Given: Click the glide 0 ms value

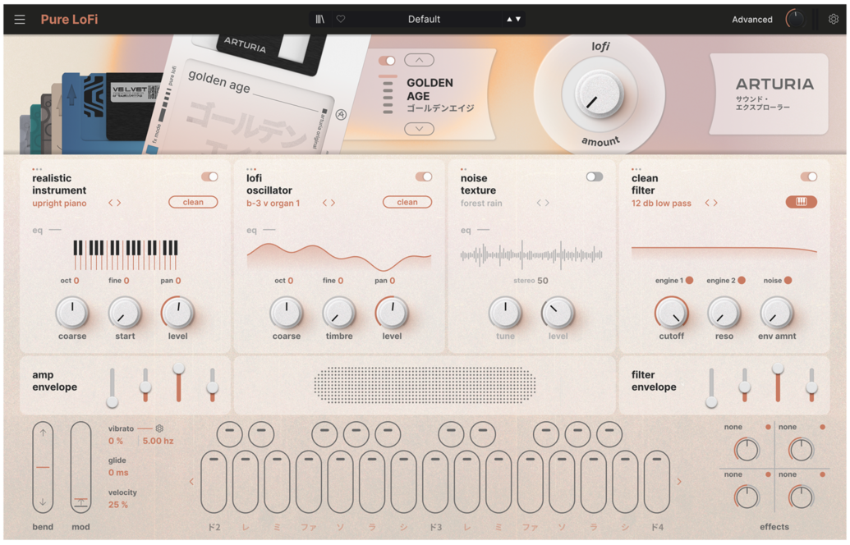Looking at the screenshot, I should (x=118, y=473).
